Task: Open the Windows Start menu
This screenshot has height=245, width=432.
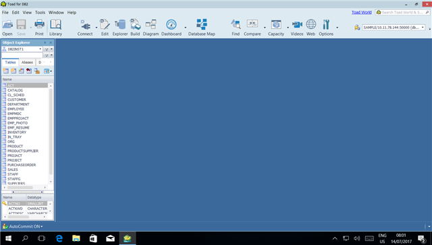Action: pos(8,238)
